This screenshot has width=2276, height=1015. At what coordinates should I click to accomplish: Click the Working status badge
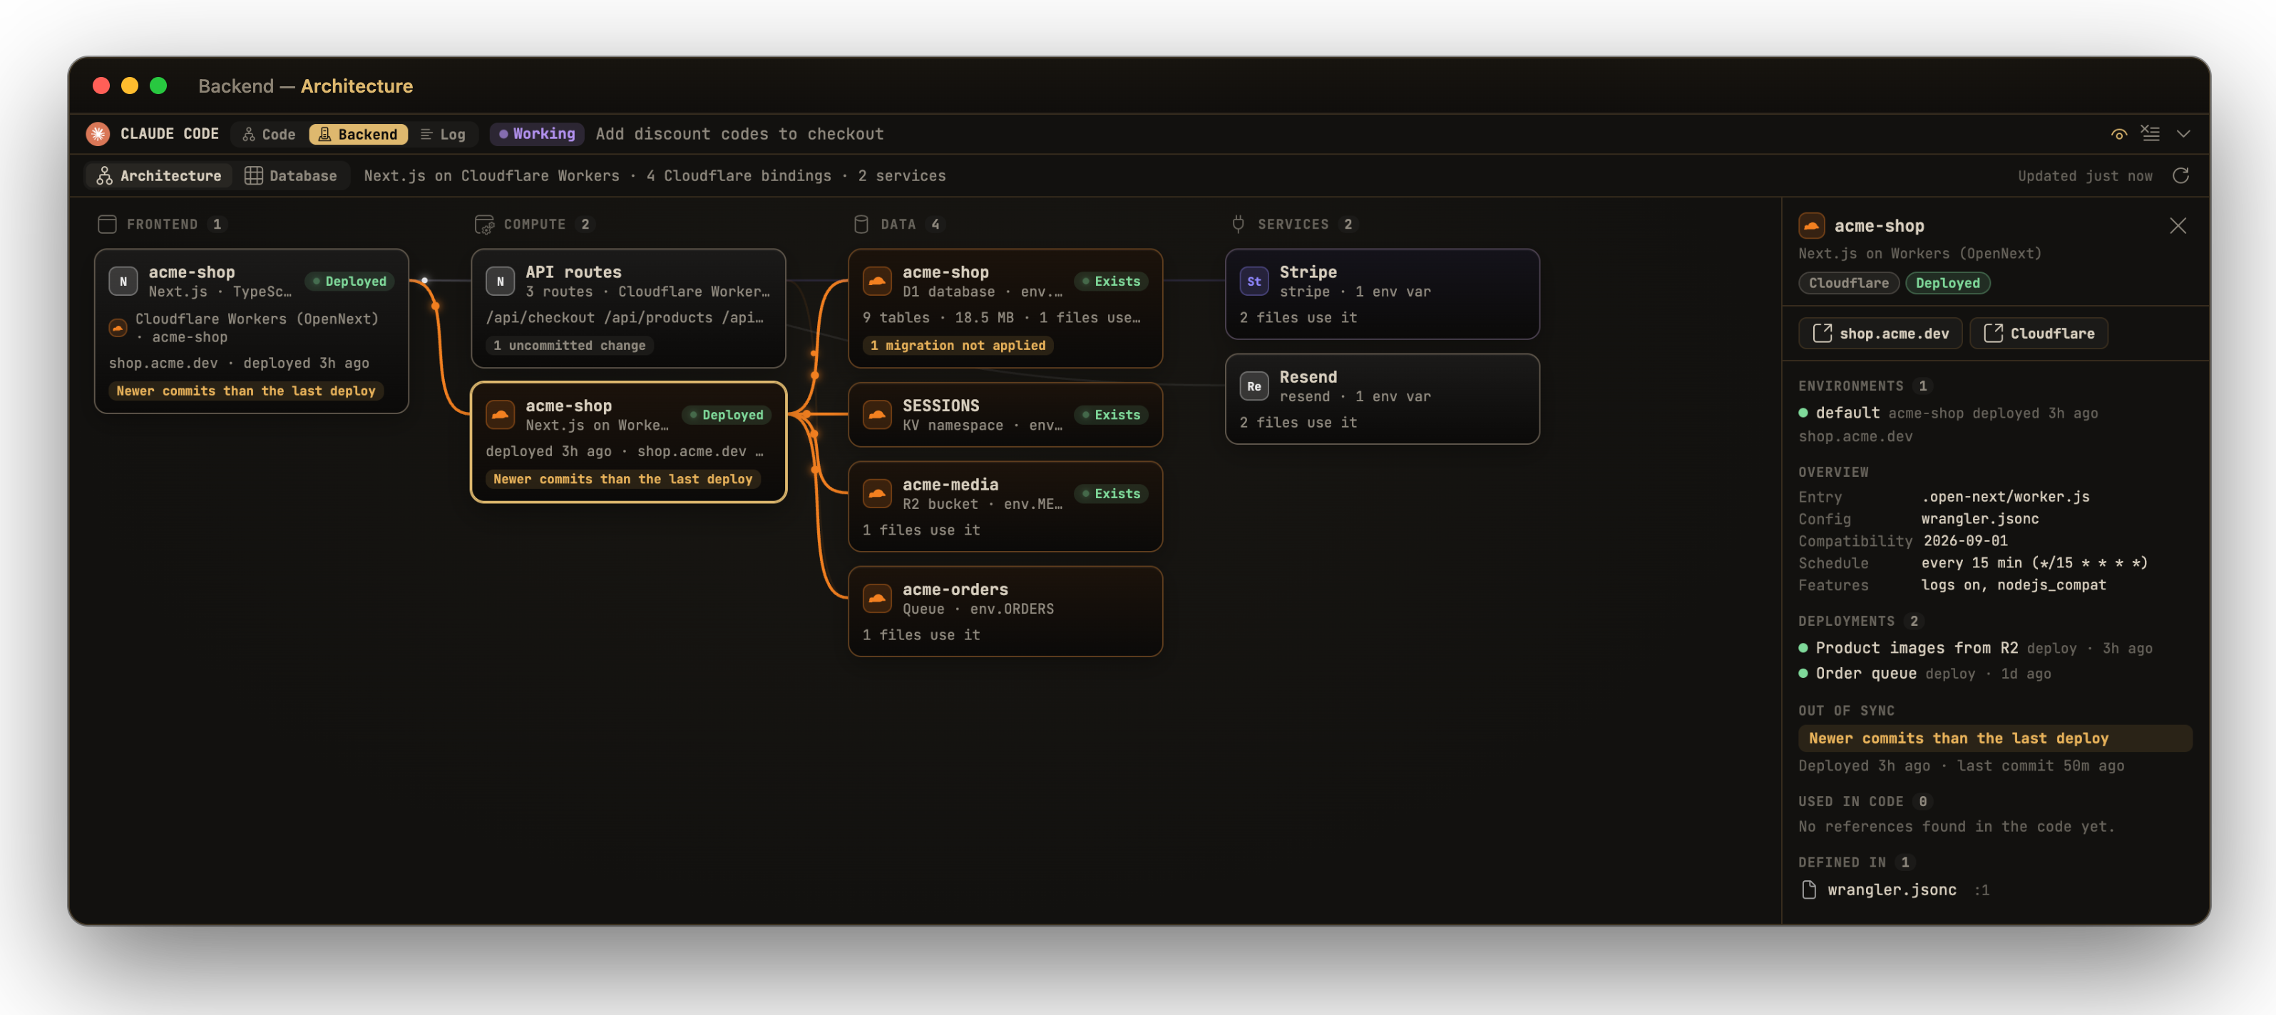click(536, 133)
